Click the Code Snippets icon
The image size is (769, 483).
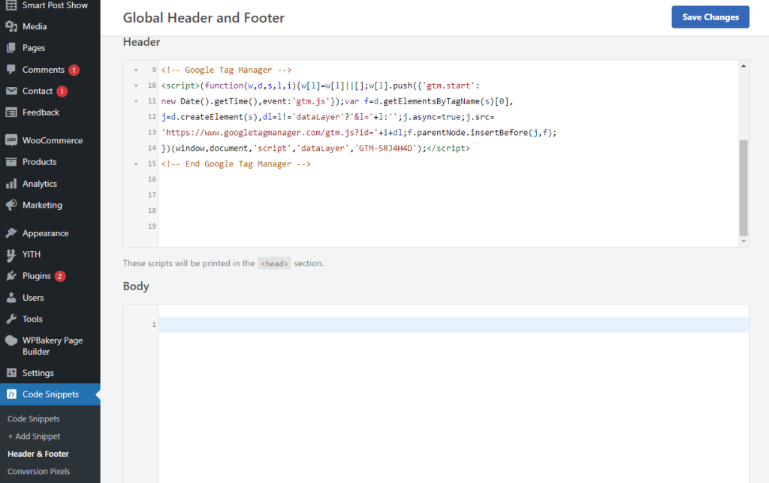pos(11,394)
